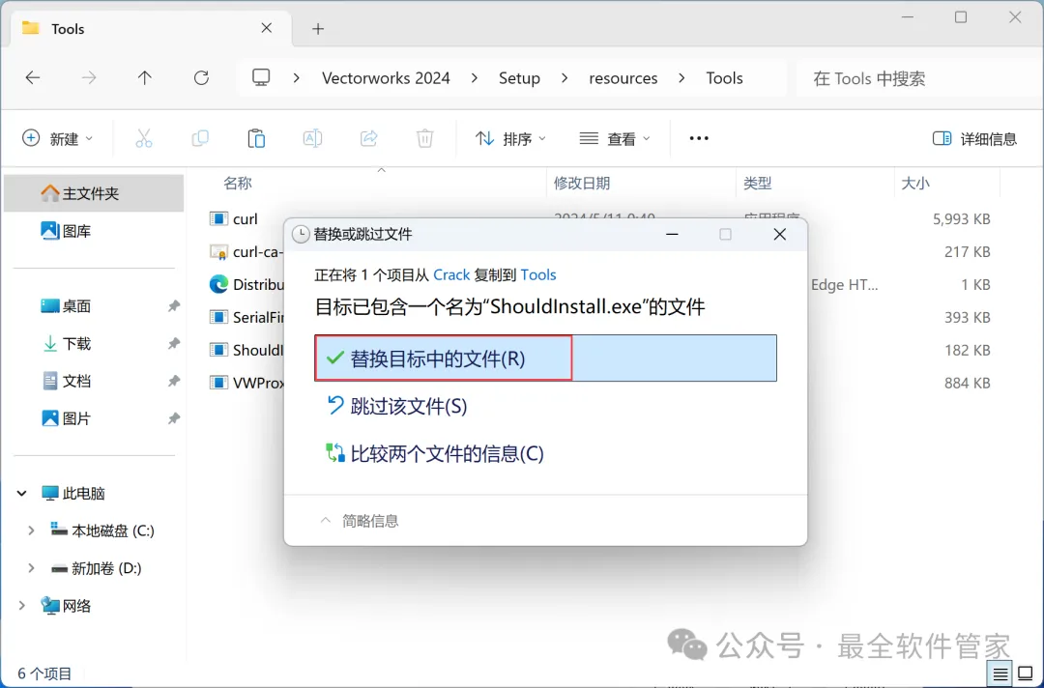Unpin 下载 from quick access

(174, 343)
